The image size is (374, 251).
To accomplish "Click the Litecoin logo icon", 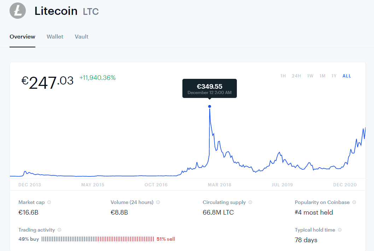I will click(x=18, y=11).
